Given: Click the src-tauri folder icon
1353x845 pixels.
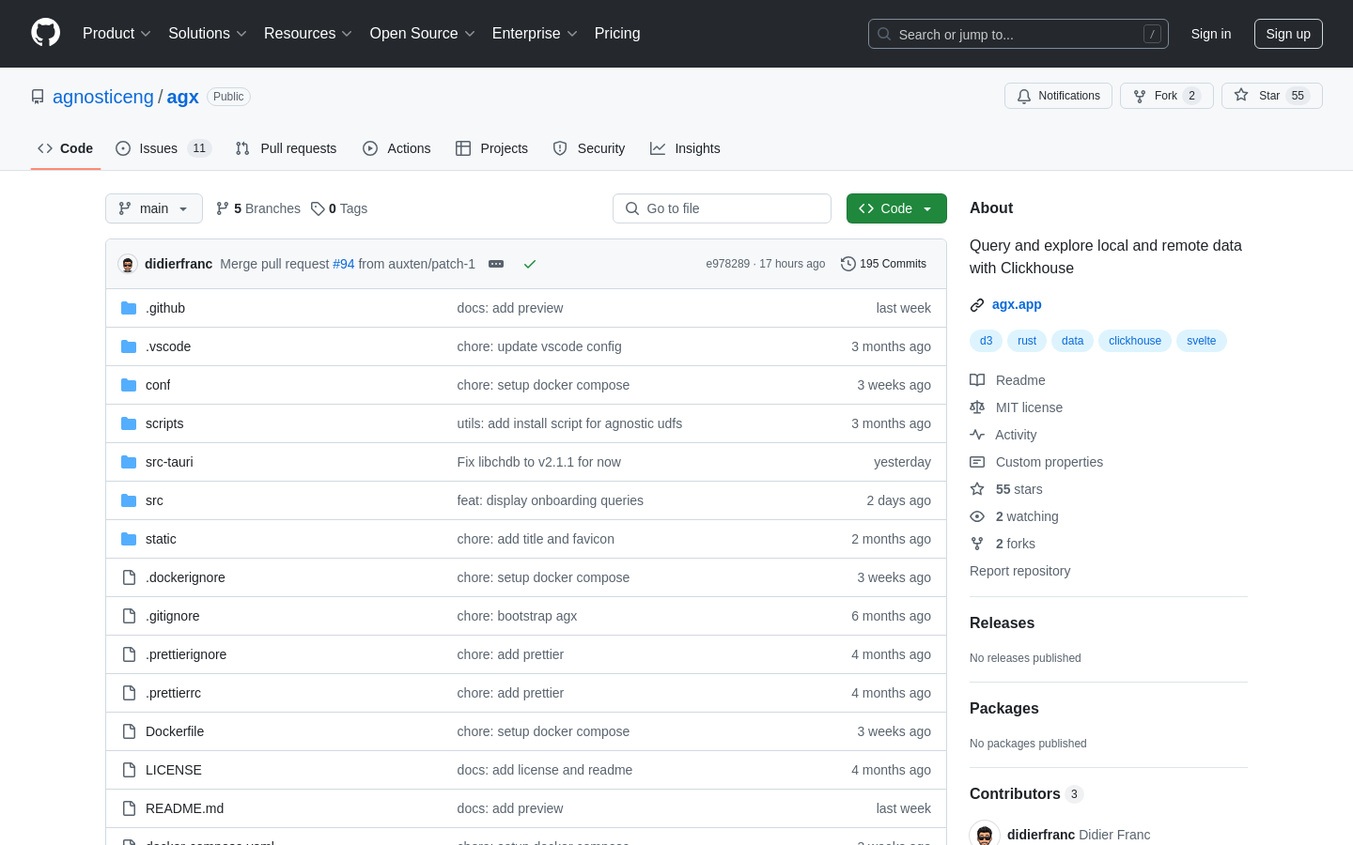Looking at the screenshot, I should pos(129,462).
